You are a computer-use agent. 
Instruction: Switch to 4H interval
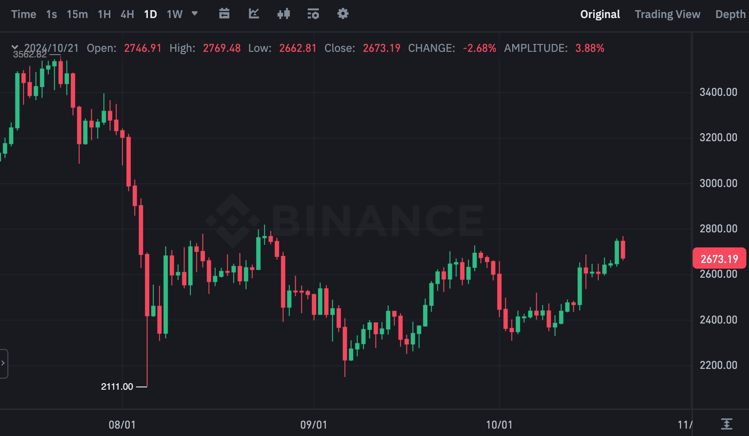[x=127, y=14]
